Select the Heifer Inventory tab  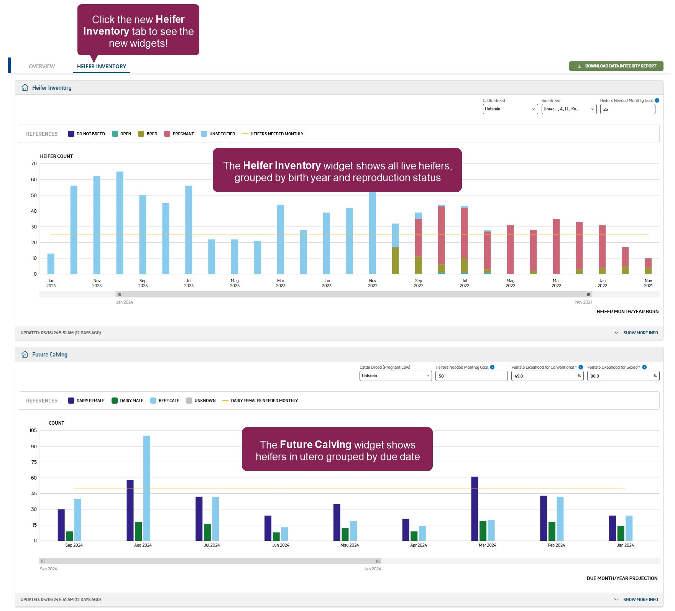coord(102,66)
